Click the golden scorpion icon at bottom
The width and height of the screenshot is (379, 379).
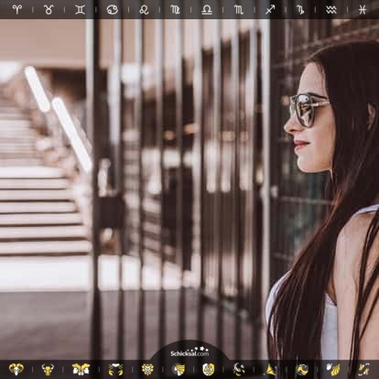[x=239, y=369]
